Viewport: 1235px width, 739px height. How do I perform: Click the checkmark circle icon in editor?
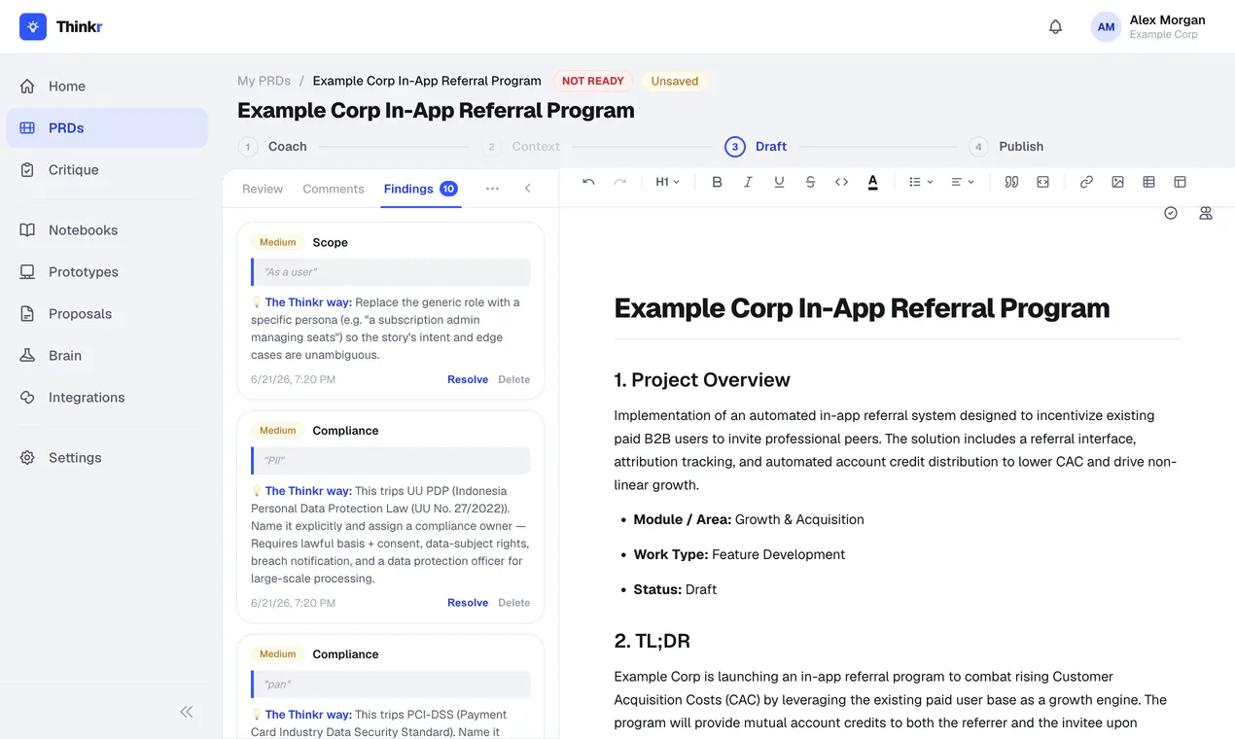click(1171, 213)
